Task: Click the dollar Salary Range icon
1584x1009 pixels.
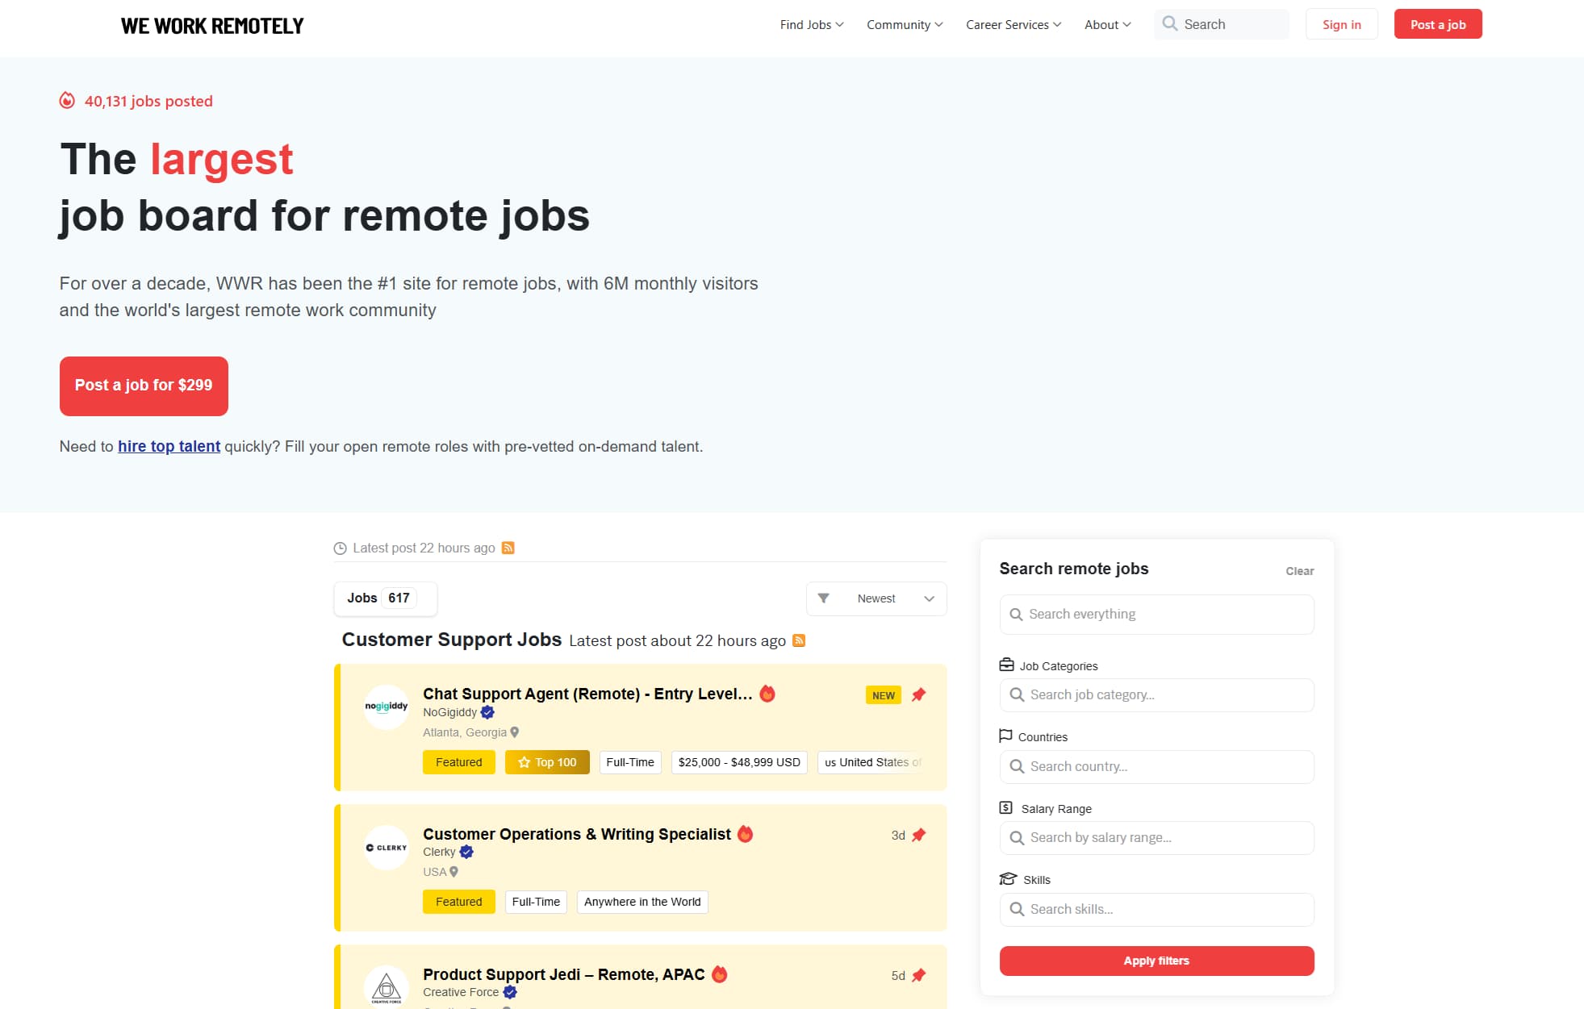Action: click(x=1005, y=807)
